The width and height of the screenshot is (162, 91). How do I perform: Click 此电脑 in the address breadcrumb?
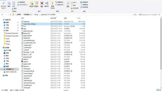coord(19,15)
